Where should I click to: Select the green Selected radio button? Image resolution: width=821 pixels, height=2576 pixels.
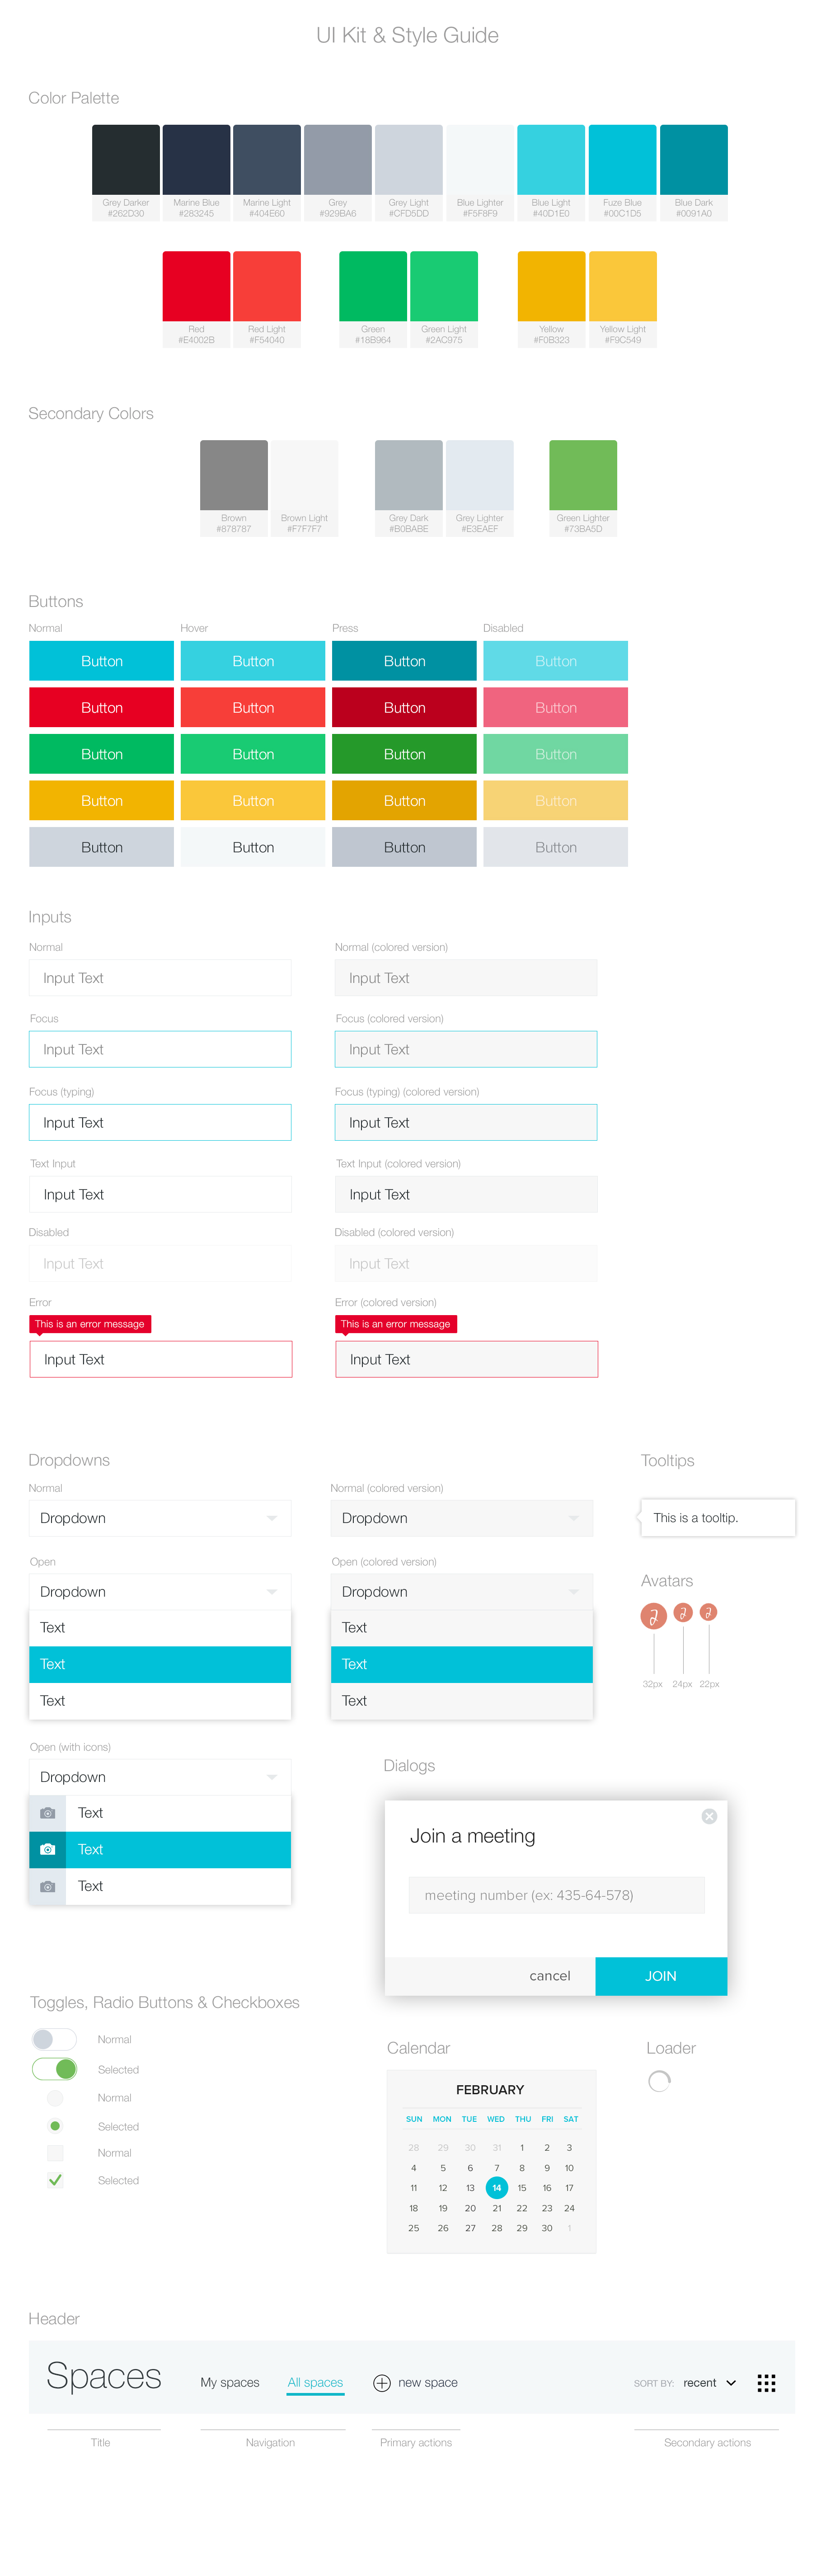(55, 2126)
